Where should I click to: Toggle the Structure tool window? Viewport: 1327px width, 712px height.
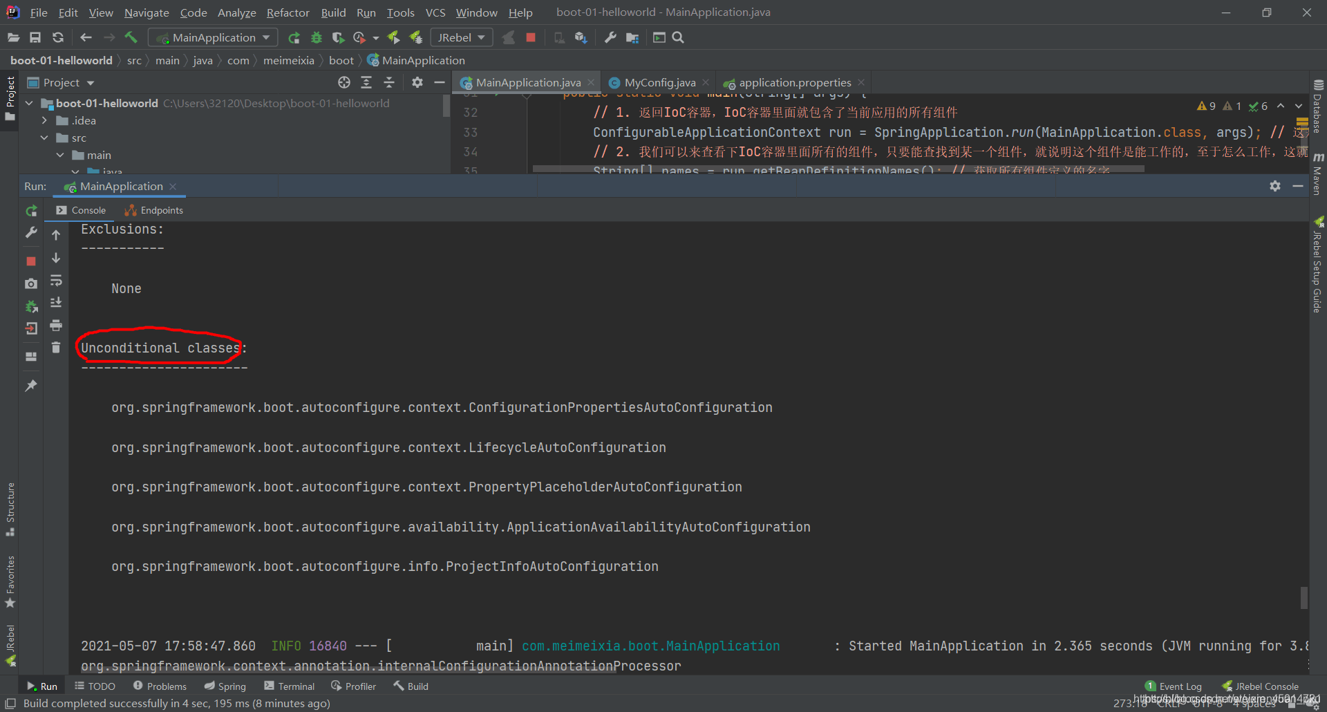pyautogui.click(x=10, y=509)
